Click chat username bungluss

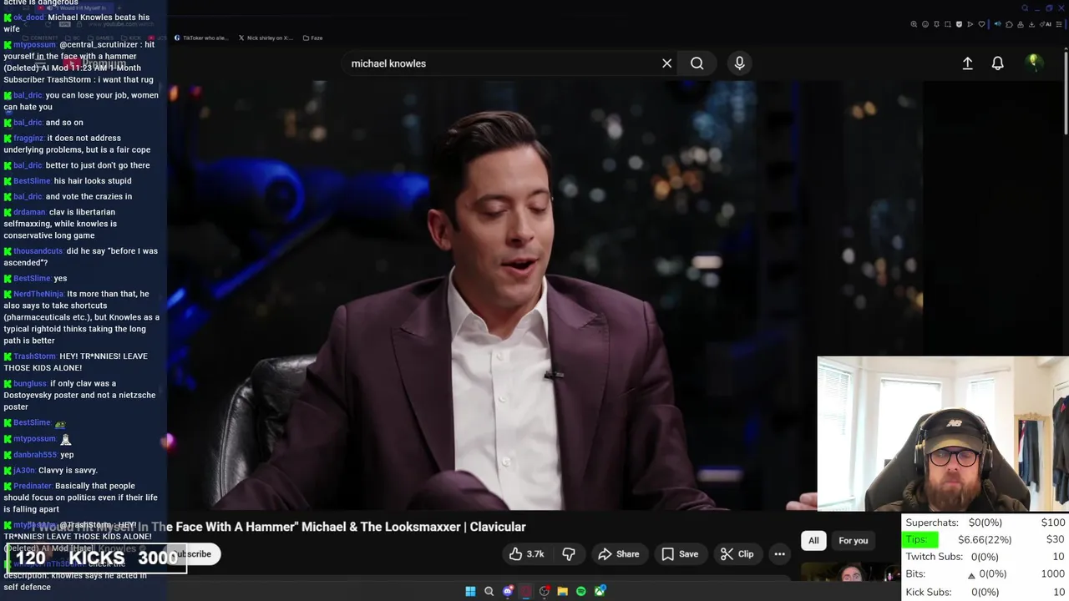tap(30, 384)
